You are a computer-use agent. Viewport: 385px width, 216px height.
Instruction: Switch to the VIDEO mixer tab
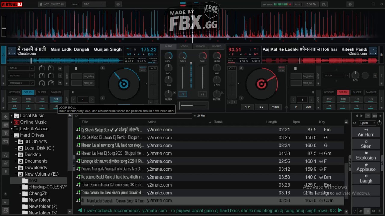pos(184,46)
